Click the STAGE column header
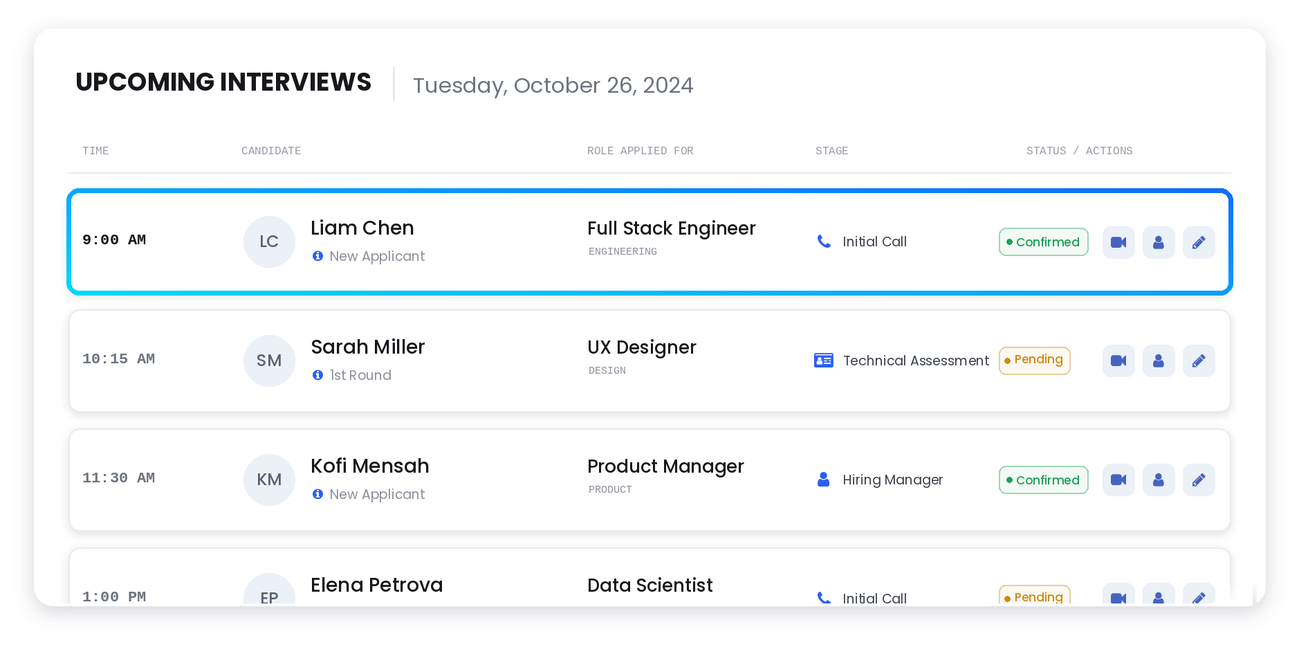This screenshot has width=1299, height=645. 831,151
